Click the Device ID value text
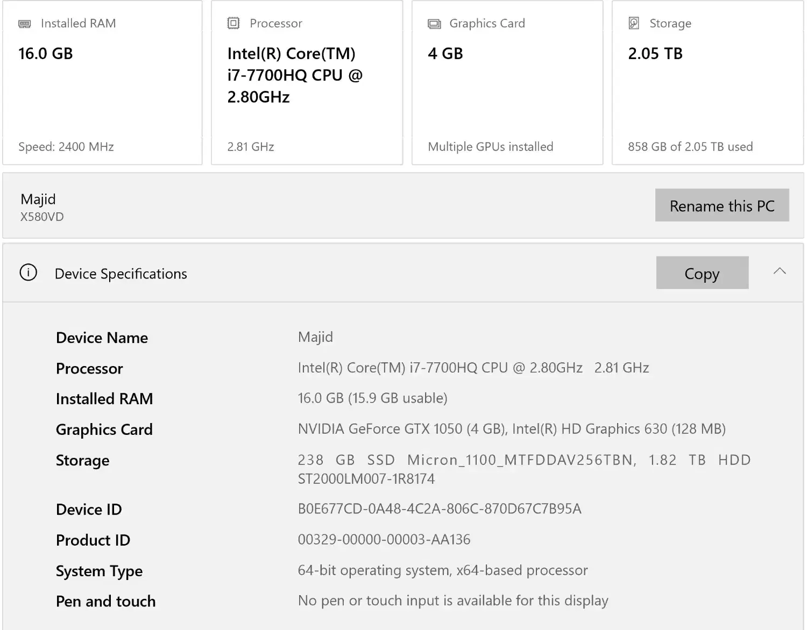807x630 pixels. (439, 509)
